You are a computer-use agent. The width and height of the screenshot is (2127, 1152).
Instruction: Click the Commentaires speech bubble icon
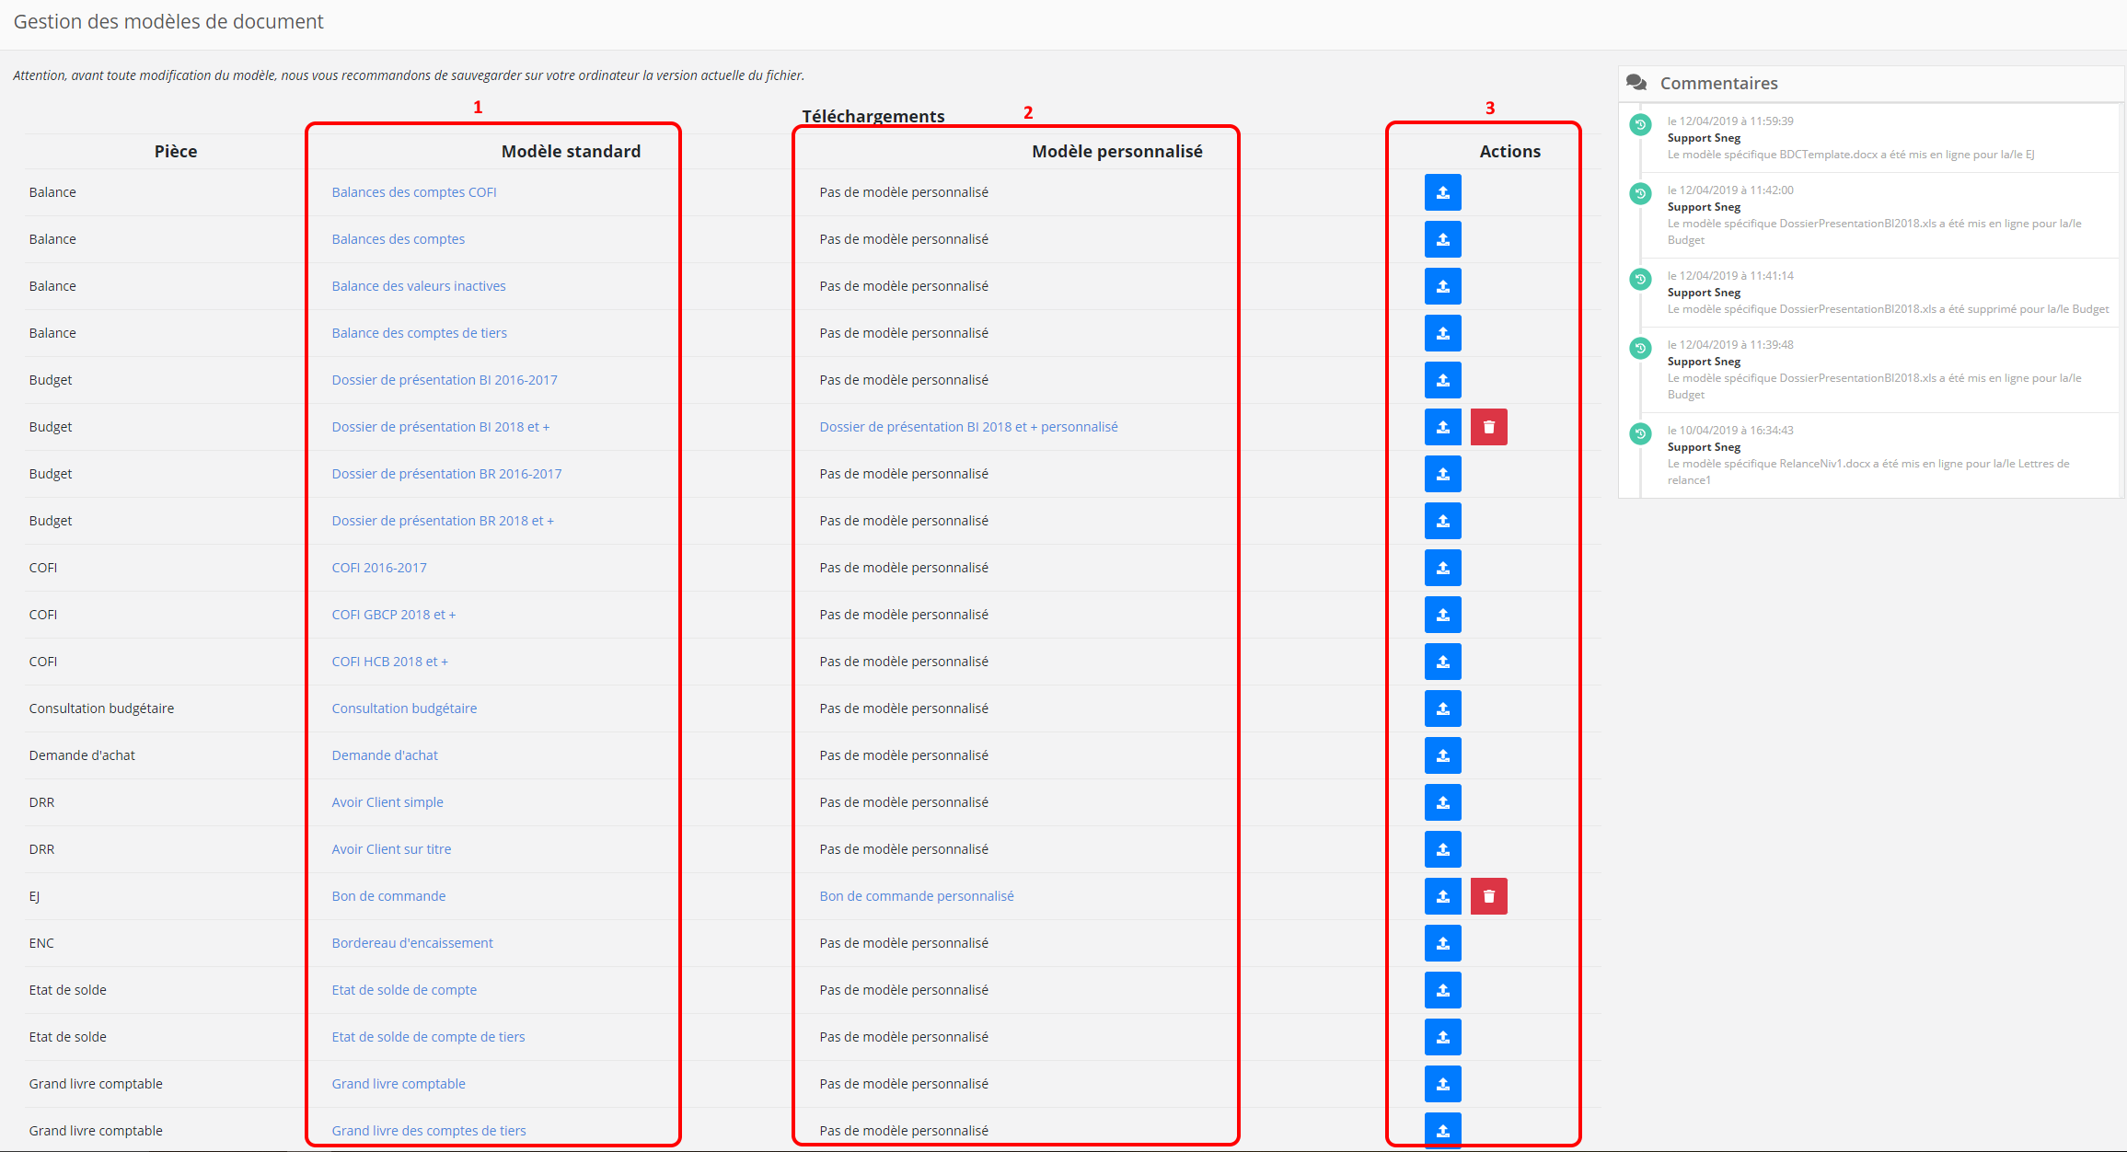pos(1636,83)
